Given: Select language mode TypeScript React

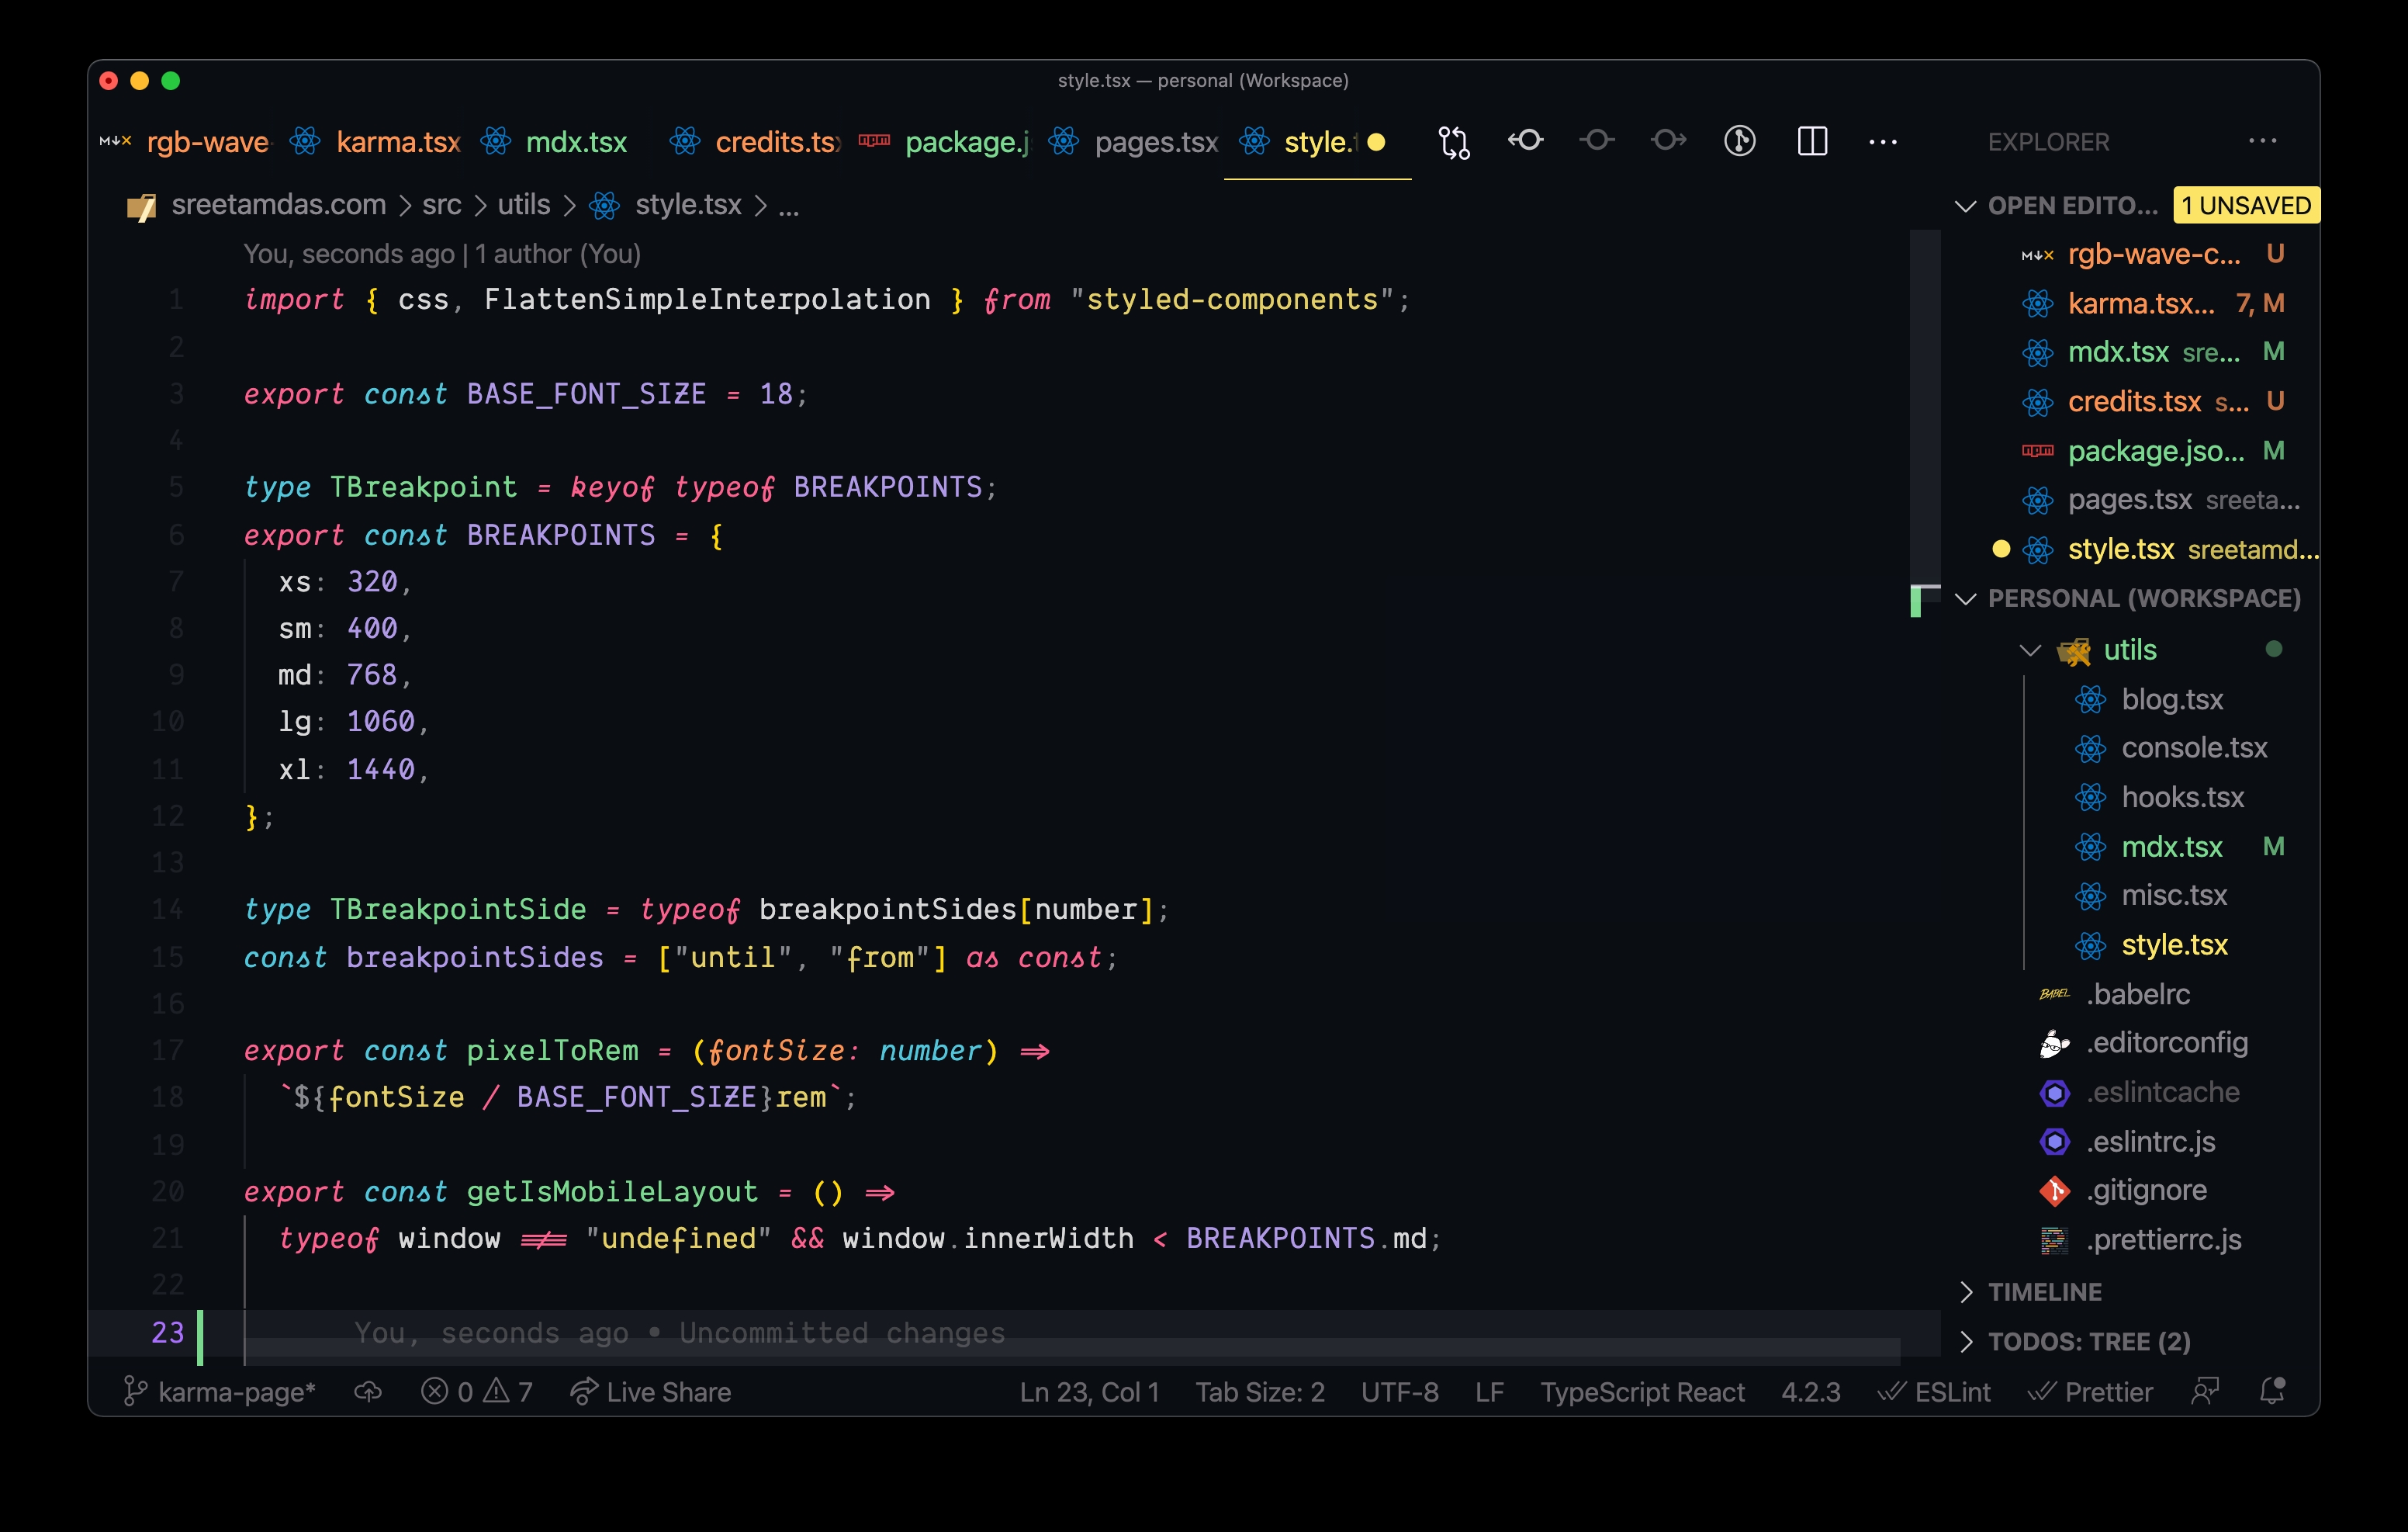Looking at the screenshot, I should point(1642,1392).
